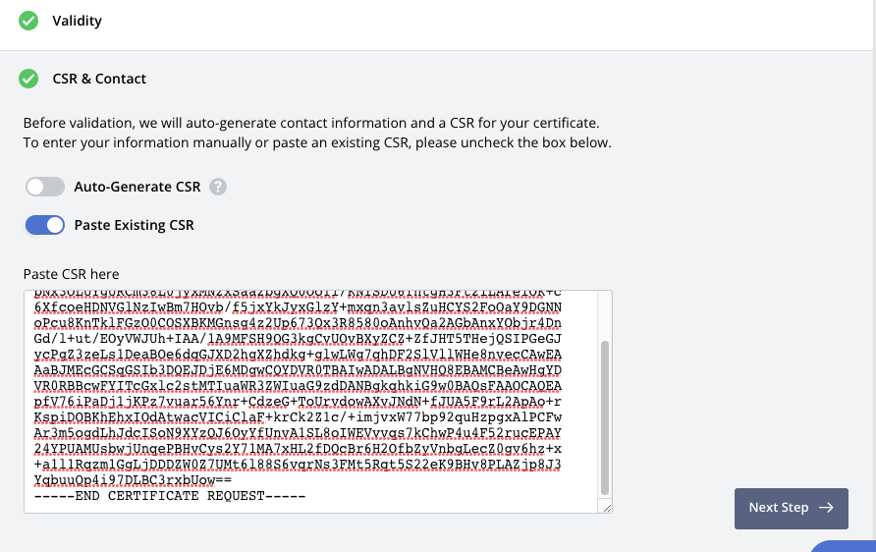876x552 pixels.
Task: Click the 'Paste CSR here' field label
Action: click(72, 274)
